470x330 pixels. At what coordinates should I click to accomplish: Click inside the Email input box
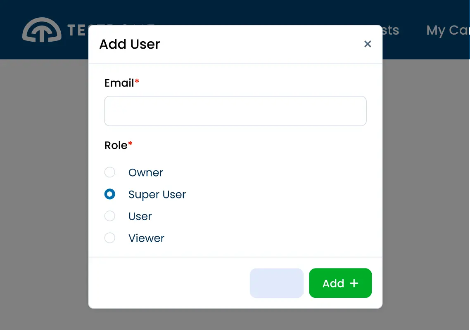[235, 111]
